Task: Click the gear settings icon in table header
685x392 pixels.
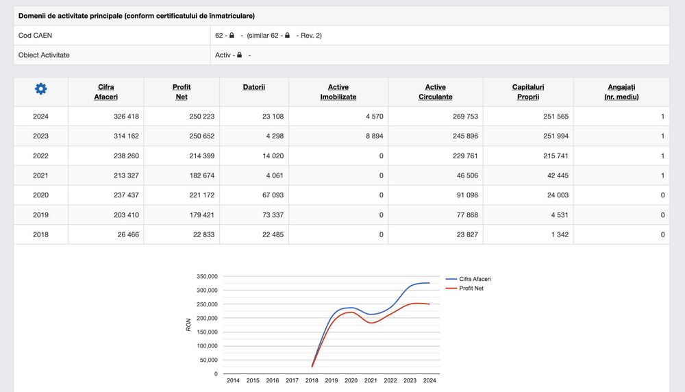Action: point(41,88)
